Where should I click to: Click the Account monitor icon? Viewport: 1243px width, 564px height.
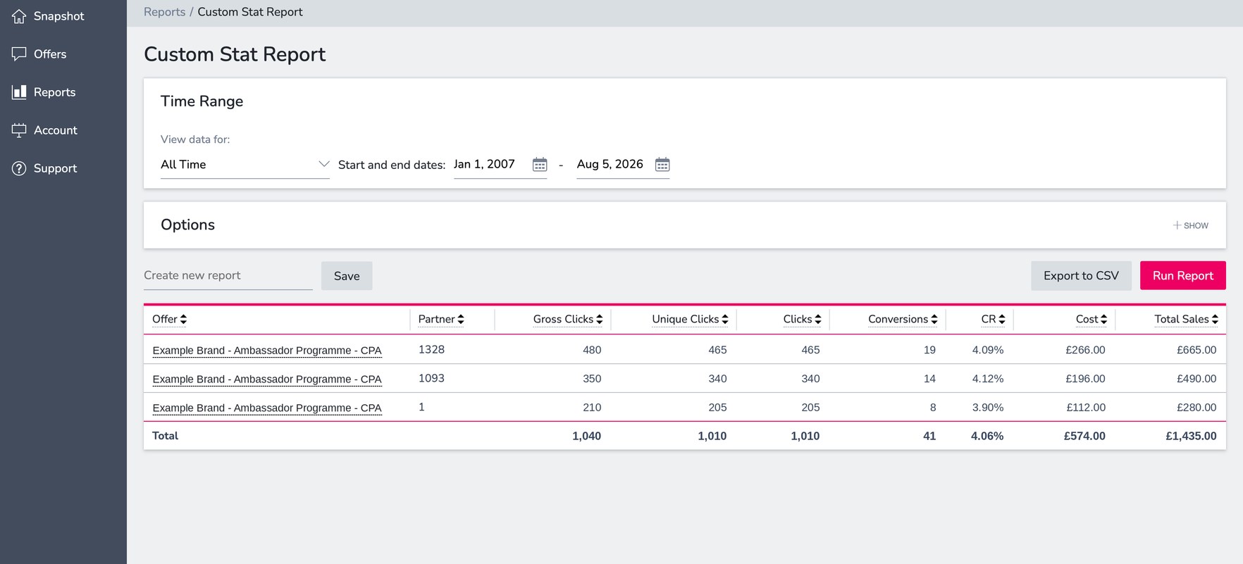[19, 130]
